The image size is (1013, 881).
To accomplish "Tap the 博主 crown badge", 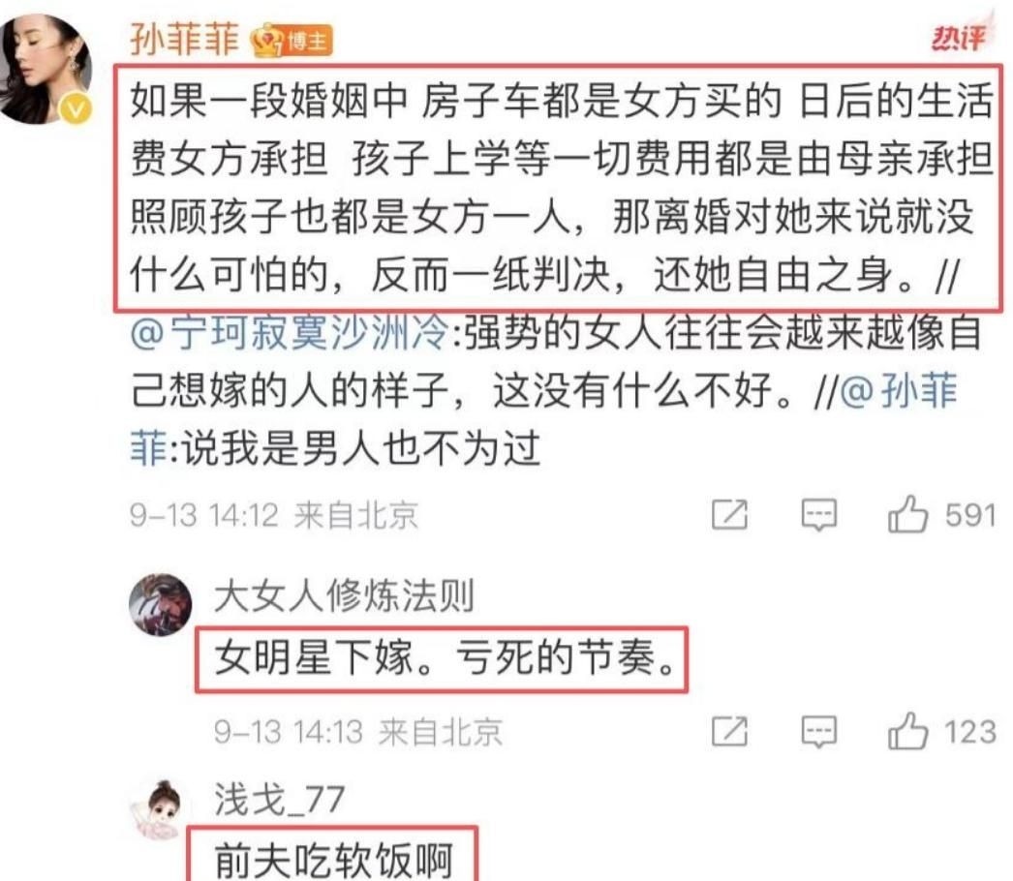I will 292,42.
